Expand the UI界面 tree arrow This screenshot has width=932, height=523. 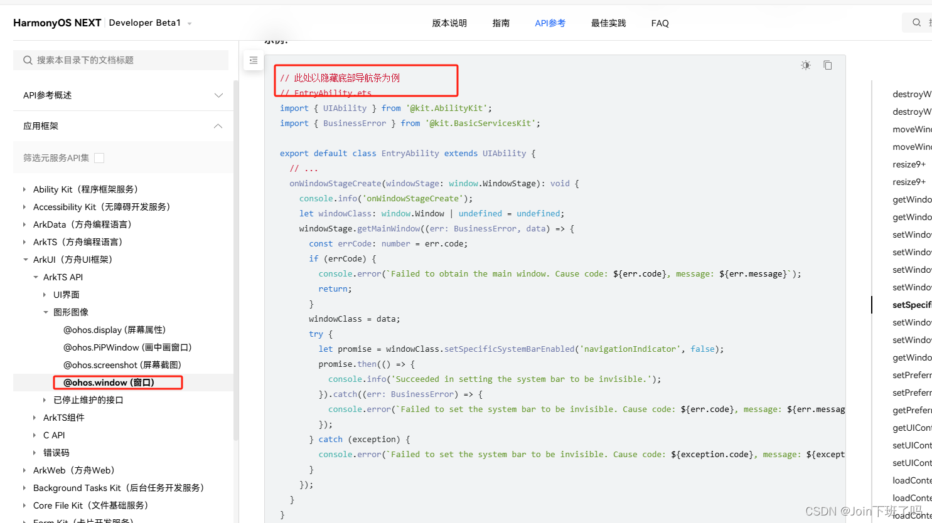45,295
